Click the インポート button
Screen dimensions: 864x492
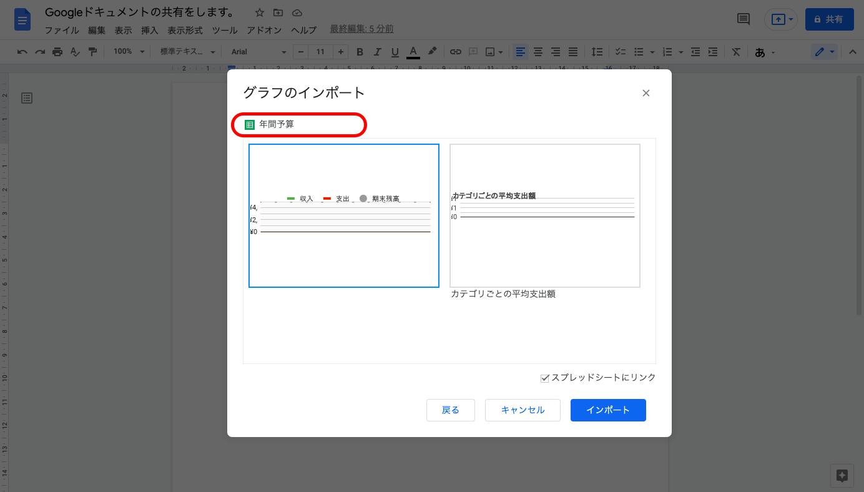point(608,410)
